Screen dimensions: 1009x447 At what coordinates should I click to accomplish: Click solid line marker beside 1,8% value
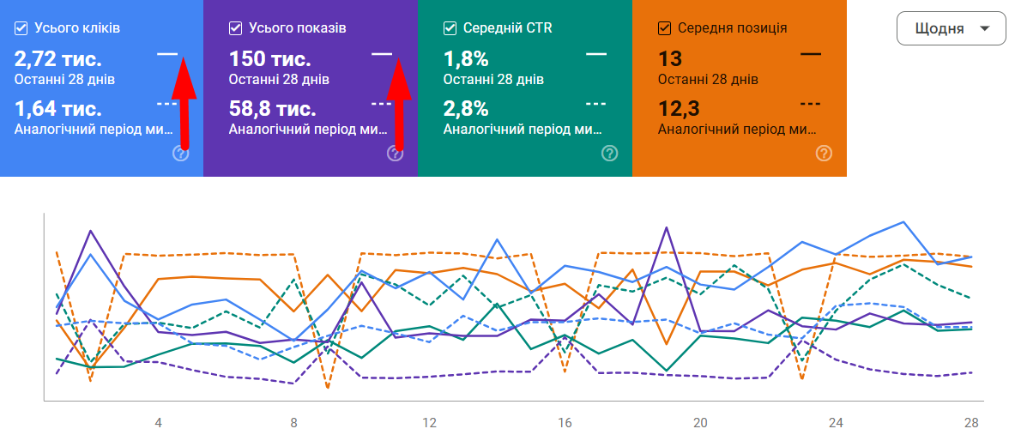(596, 54)
